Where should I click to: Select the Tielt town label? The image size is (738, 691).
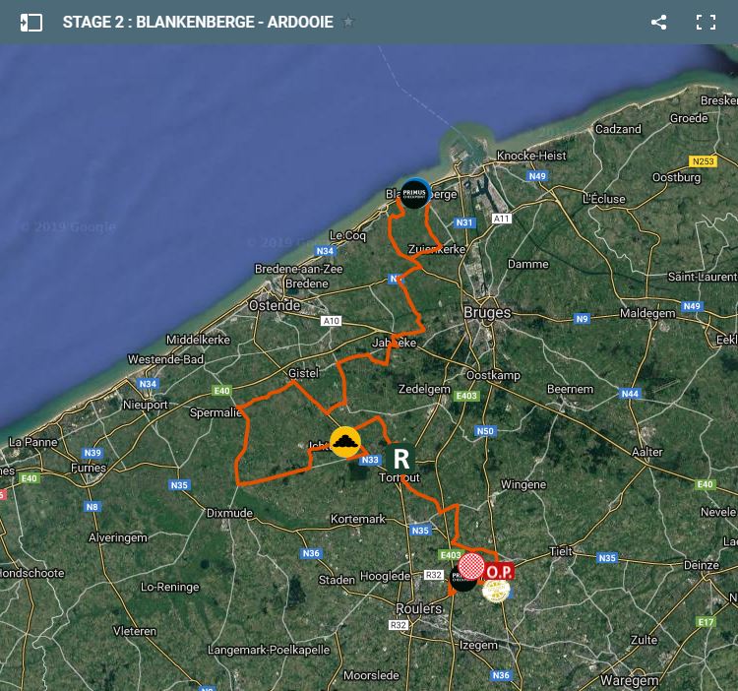pos(562,552)
